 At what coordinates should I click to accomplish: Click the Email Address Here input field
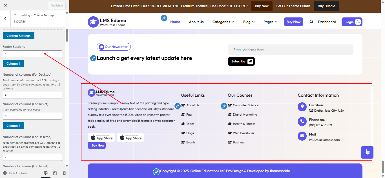pyautogui.click(x=290, y=49)
